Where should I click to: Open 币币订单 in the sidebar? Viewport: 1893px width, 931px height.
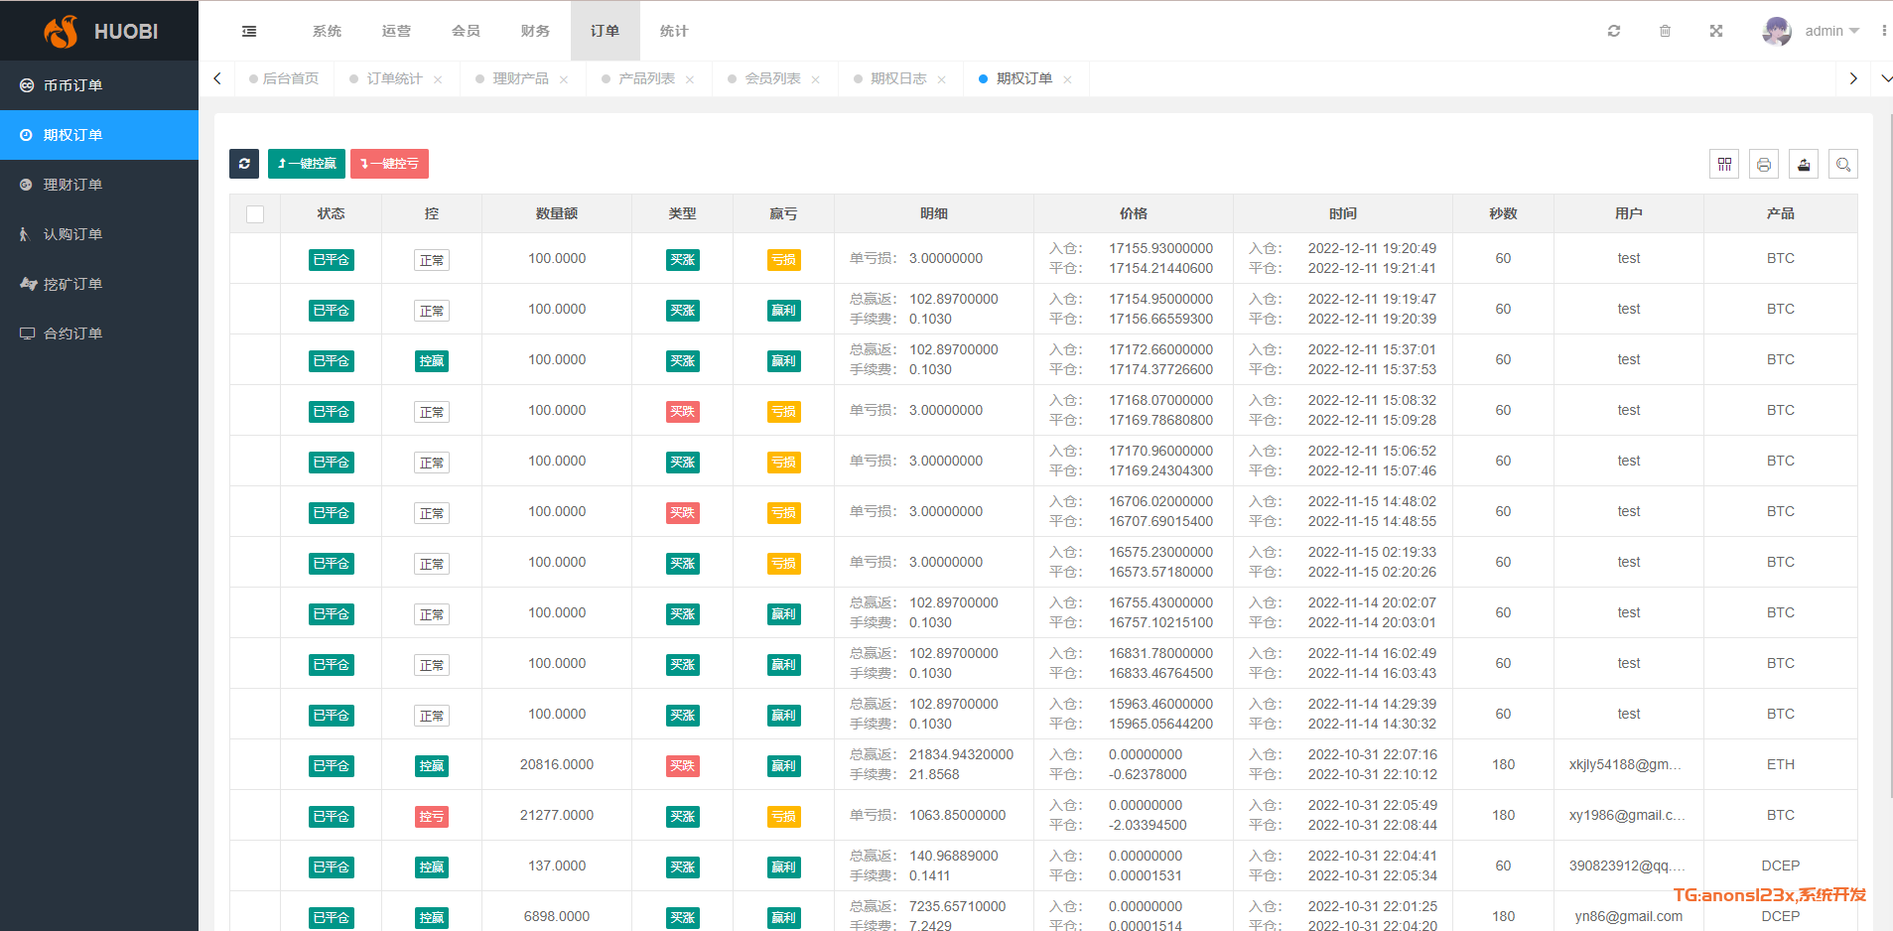point(99,85)
